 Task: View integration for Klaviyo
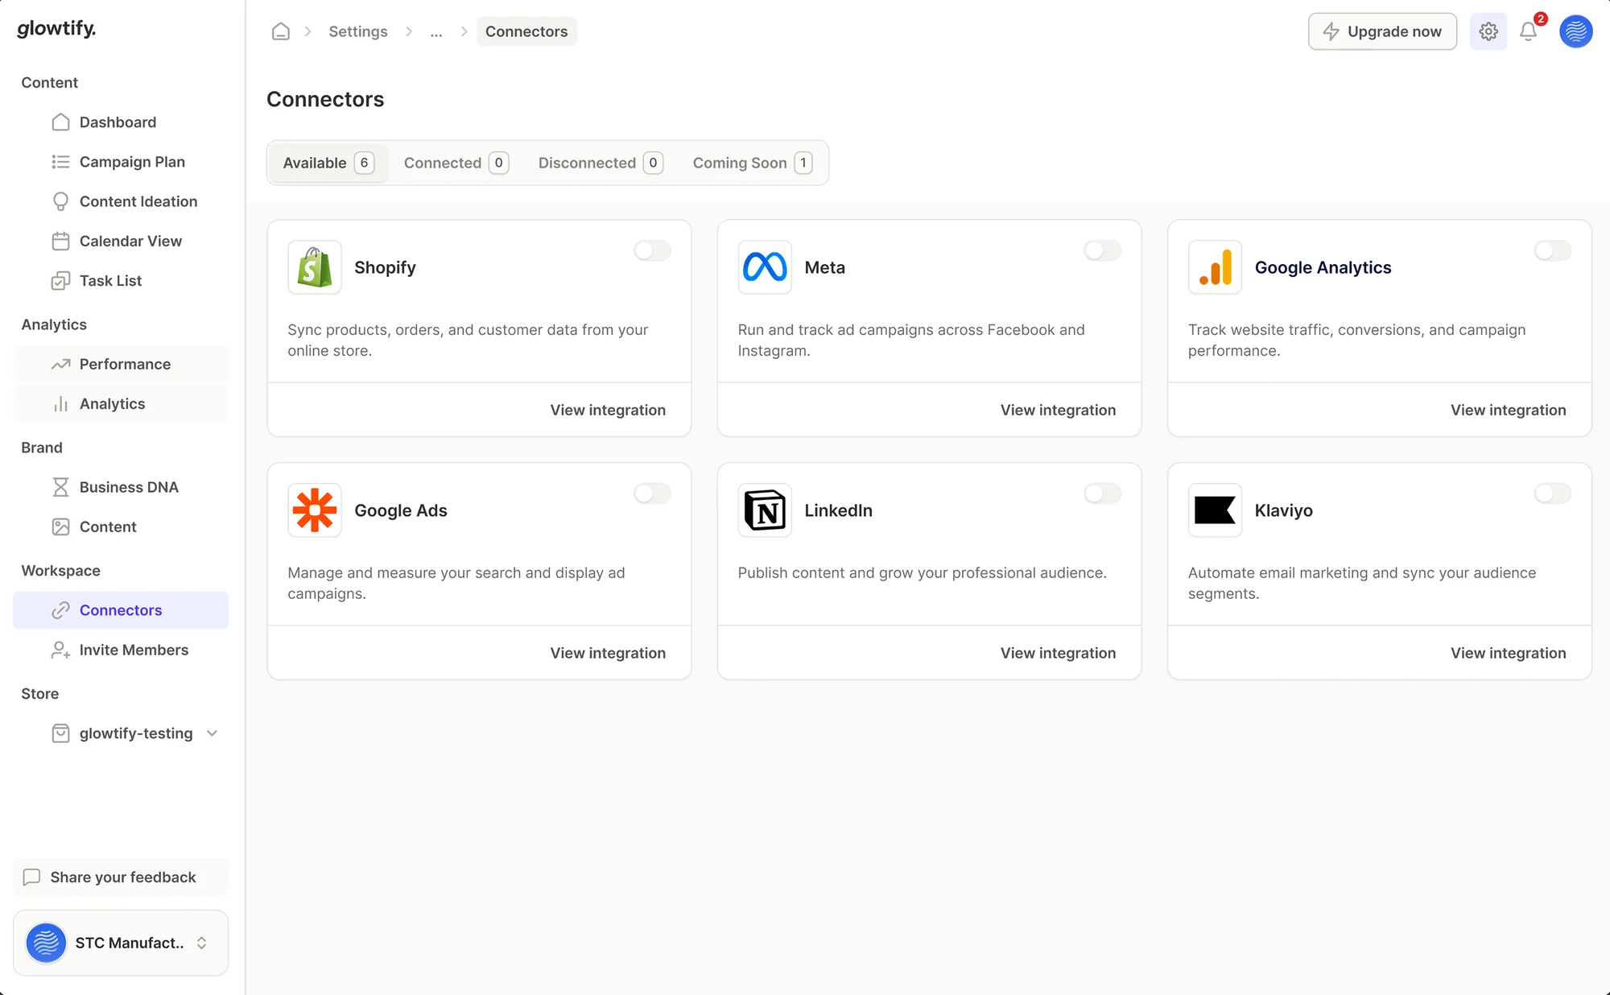click(1508, 653)
